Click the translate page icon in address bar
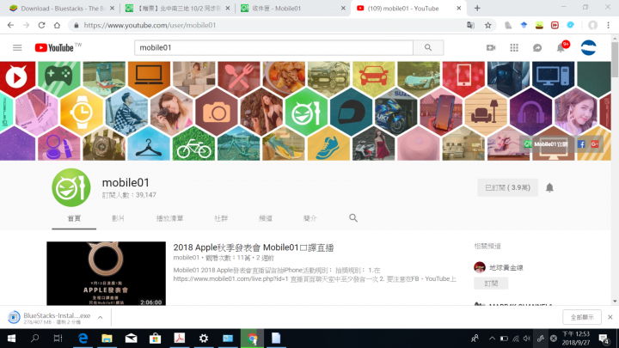Viewport: 619px width, 348px height. (x=470, y=25)
